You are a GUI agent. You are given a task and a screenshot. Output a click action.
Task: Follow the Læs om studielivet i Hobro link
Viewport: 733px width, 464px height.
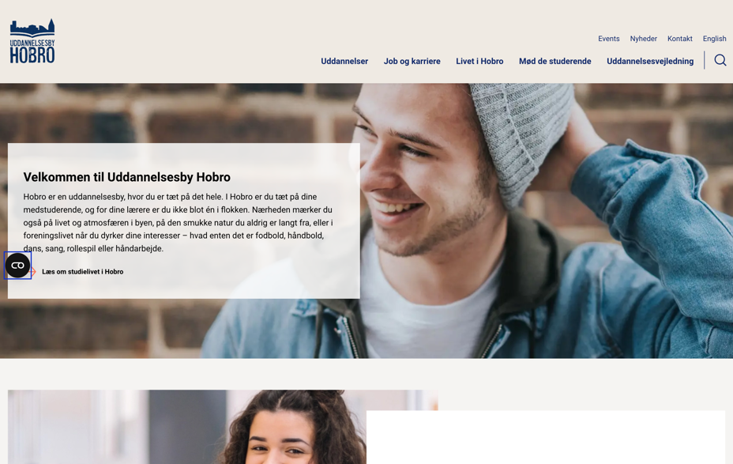(x=83, y=272)
